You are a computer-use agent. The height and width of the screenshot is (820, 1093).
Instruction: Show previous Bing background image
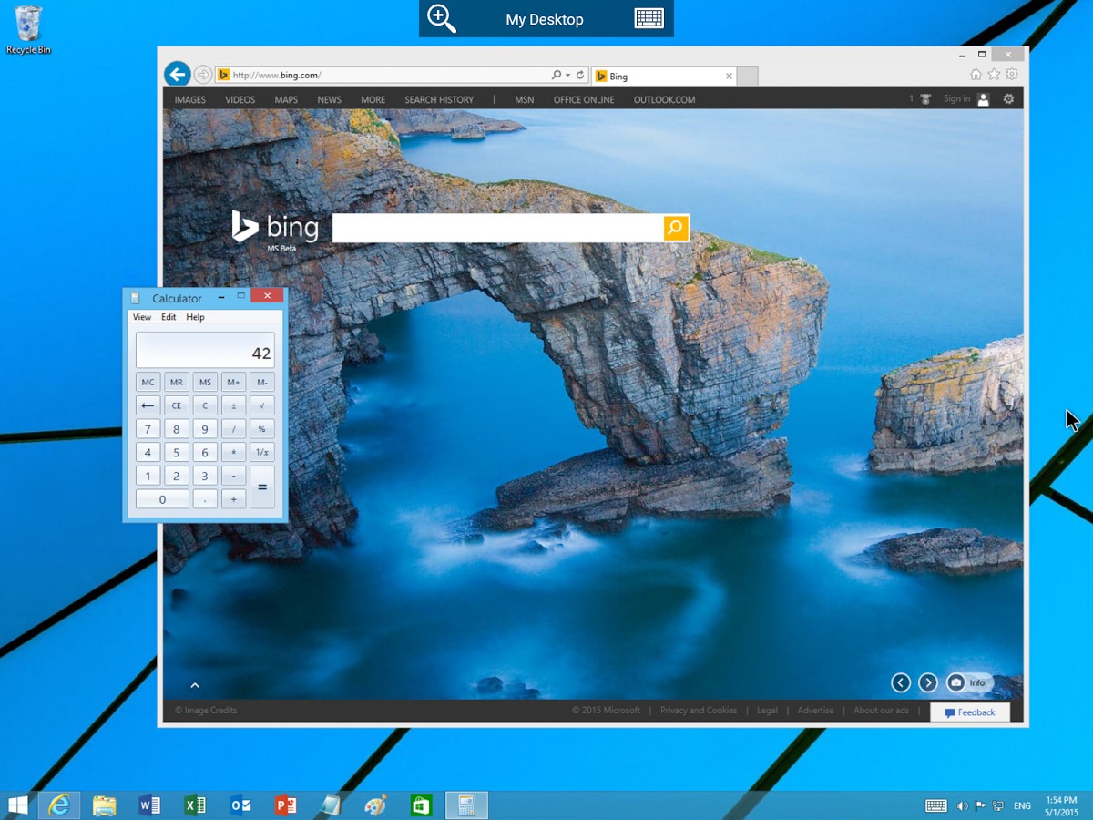(x=901, y=682)
